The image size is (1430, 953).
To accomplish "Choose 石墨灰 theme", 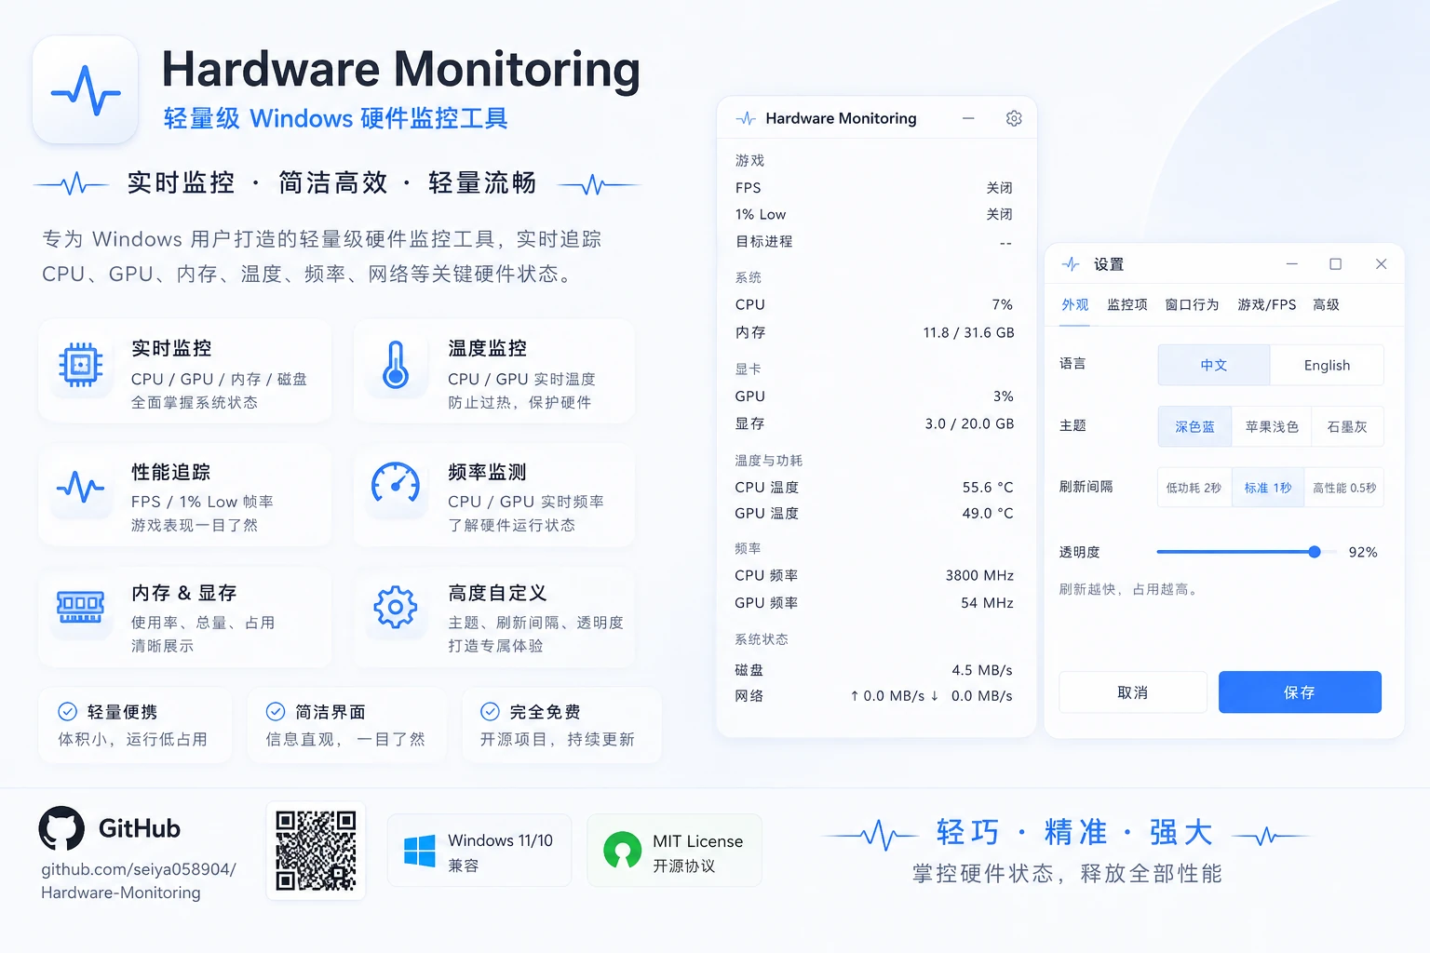I will pos(1347,426).
